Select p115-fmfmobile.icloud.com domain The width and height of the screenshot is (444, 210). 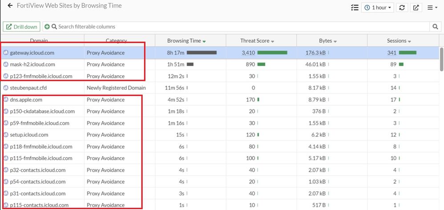[x=41, y=158]
